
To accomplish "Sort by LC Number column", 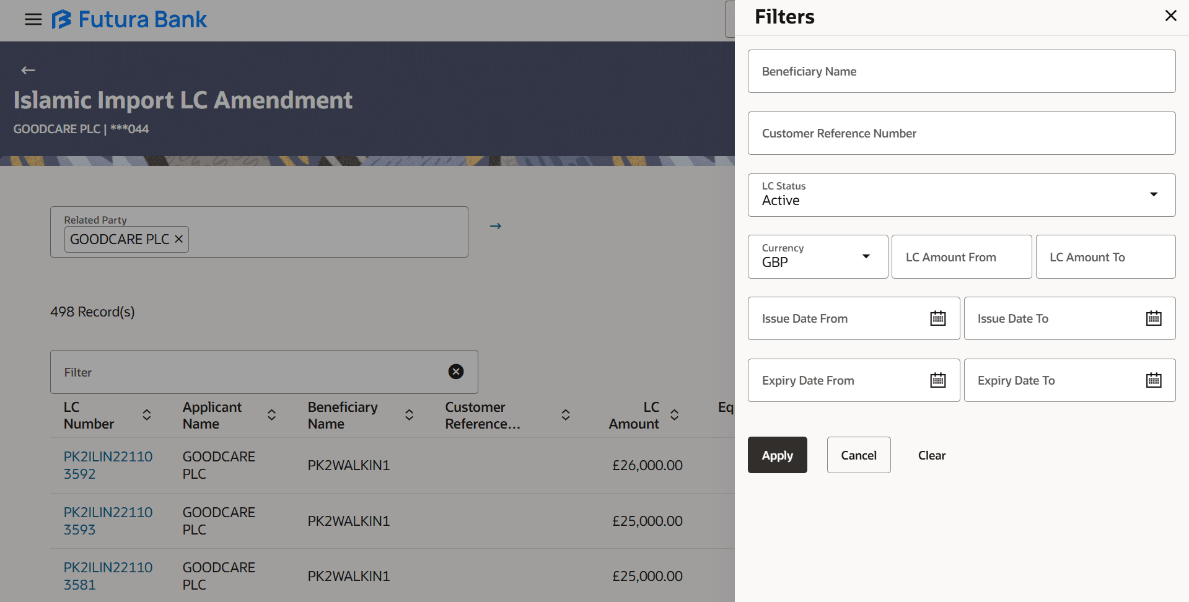I will point(147,415).
